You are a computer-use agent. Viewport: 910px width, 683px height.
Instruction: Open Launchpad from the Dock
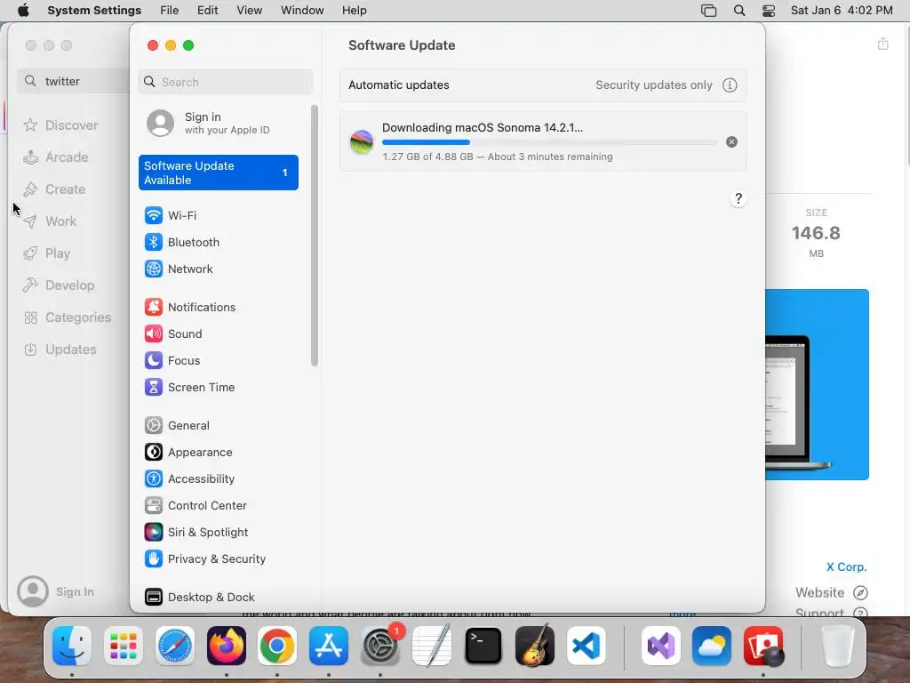[123, 646]
